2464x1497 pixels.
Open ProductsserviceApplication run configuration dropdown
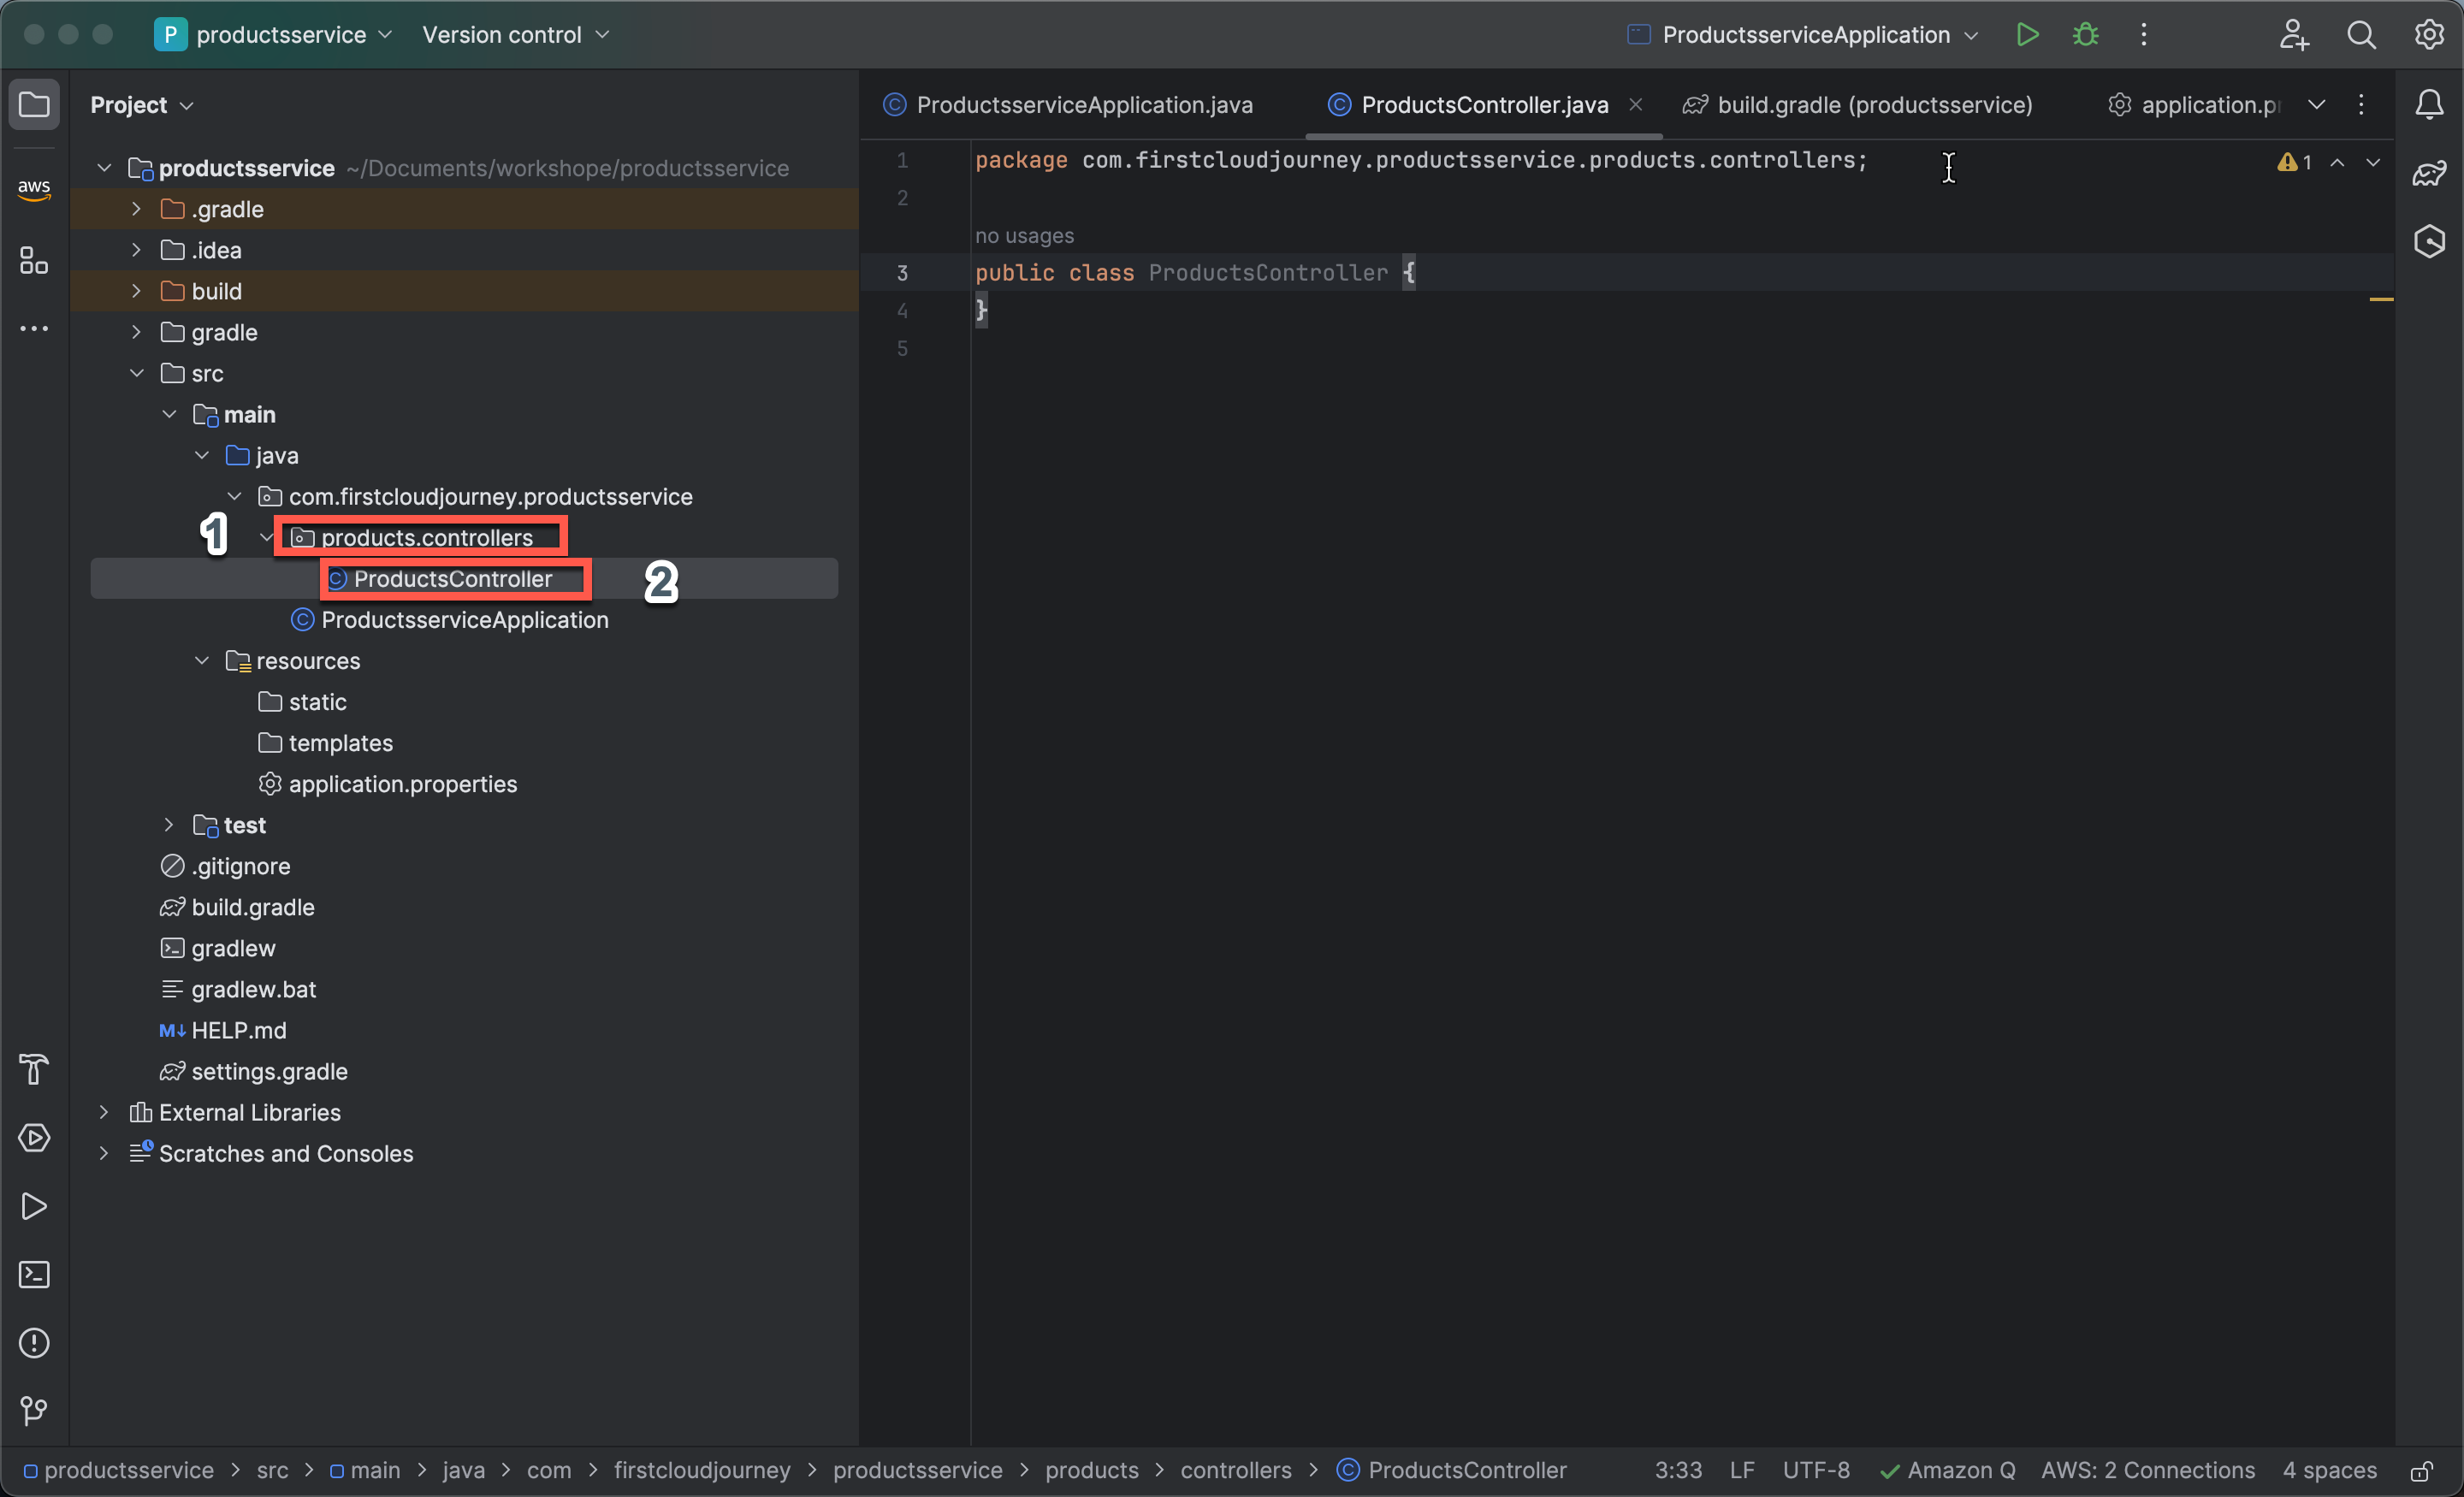(1803, 34)
